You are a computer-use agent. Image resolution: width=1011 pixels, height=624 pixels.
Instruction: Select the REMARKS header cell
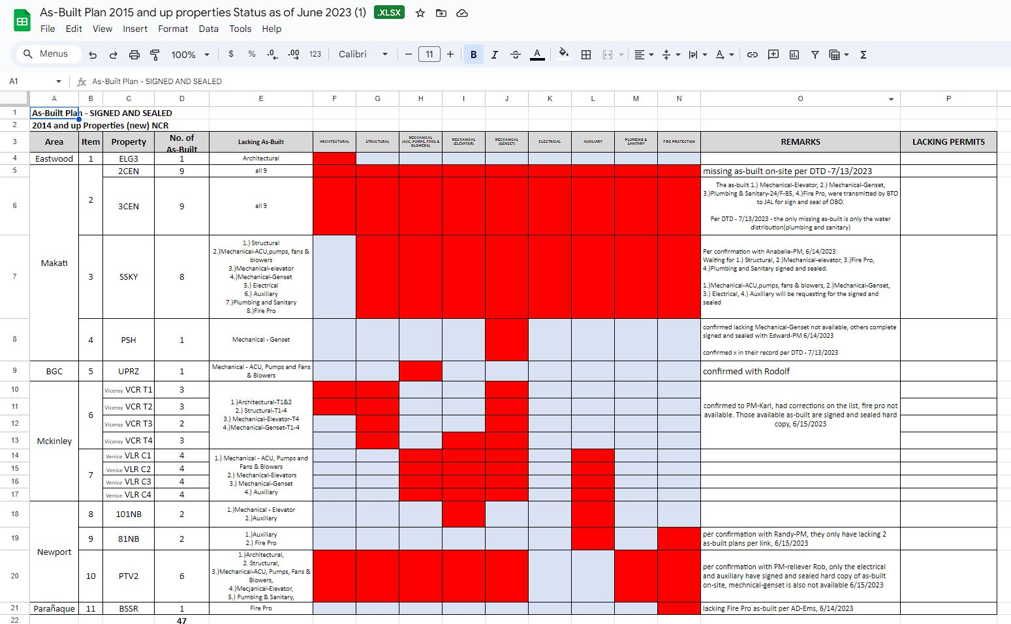click(800, 141)
